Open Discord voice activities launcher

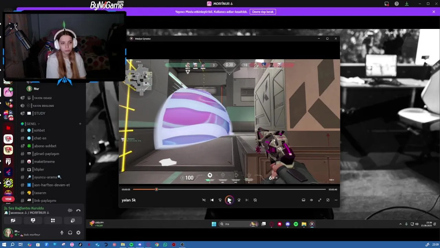coord(53,220)
